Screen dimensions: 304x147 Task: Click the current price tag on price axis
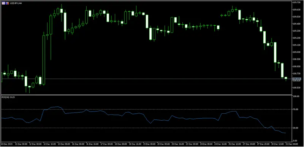click(296, 79)
